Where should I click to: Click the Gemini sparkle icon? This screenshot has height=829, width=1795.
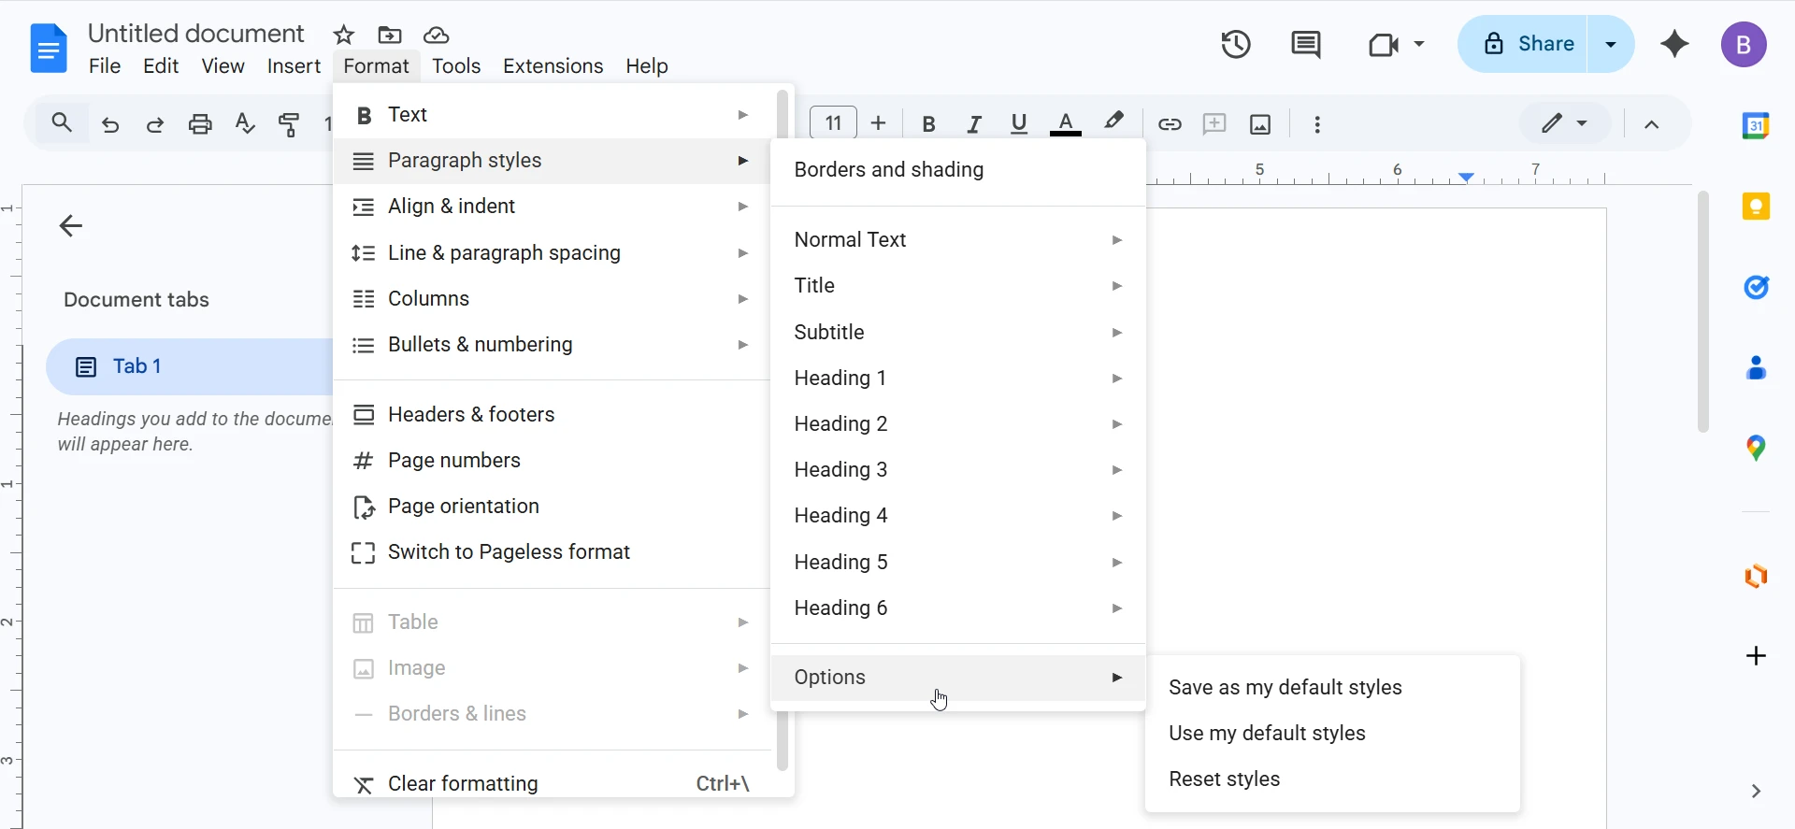[1674, 44]
